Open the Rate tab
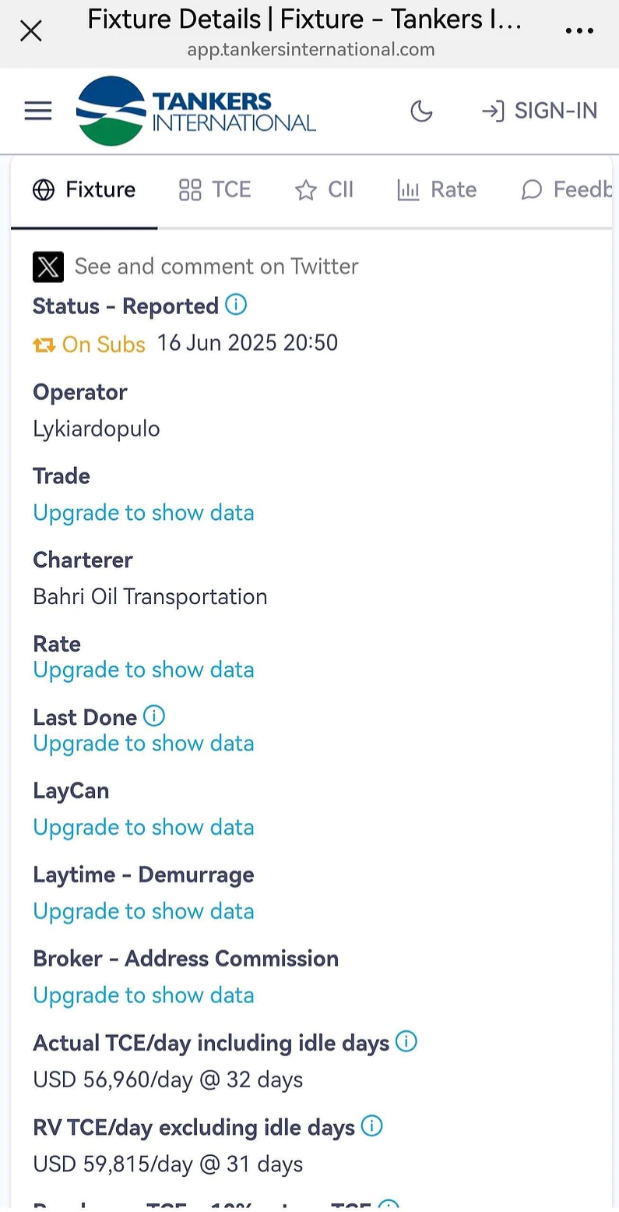619x1212 pixels. coord(437,189)
